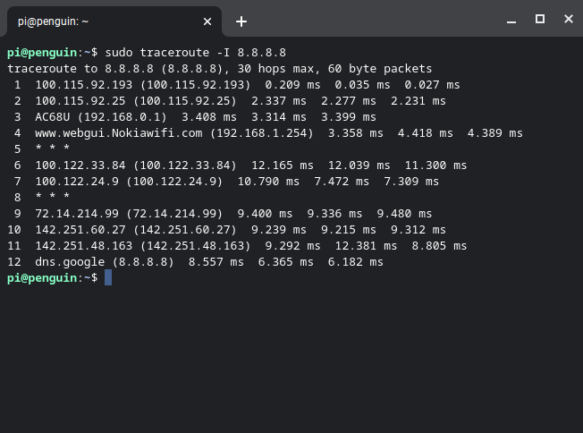Click the AC68U hostname on hop 3
Image resolution: width=583 pixels, height=433 pixels.
click(53, 117)
